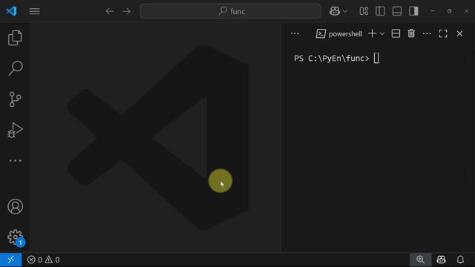Open terminal more actions ellipsis
Image resolution: width=475 pixels, height=267 pixels.
pos(427,33)
